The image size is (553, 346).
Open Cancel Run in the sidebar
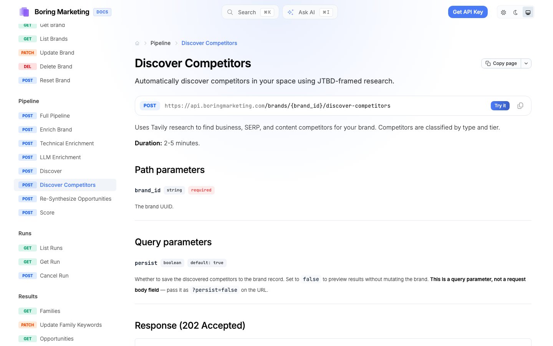point(65,276)
